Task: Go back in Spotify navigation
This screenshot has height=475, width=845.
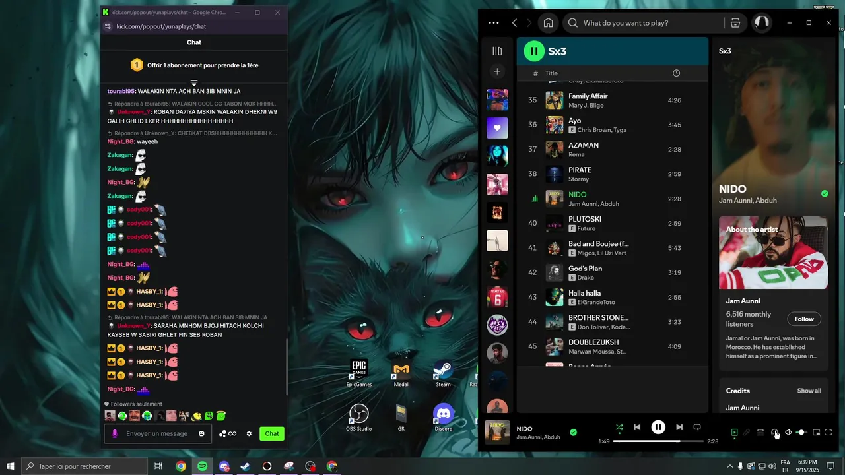Action: (x=515, y=23)
